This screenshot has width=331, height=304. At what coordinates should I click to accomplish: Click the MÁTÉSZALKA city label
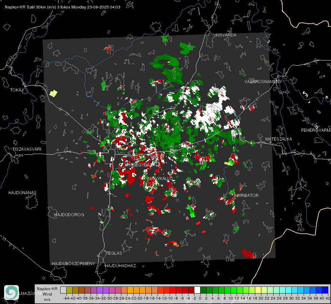click(x=279, y=139)
